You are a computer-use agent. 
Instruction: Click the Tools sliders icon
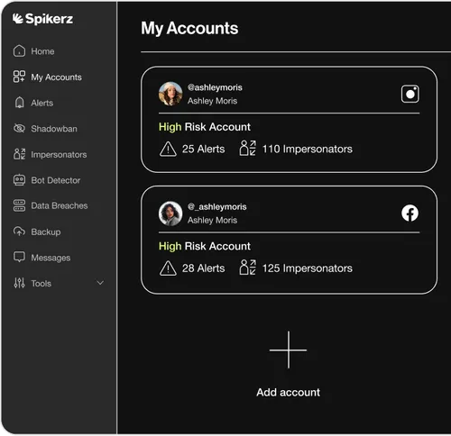[19, 283]
